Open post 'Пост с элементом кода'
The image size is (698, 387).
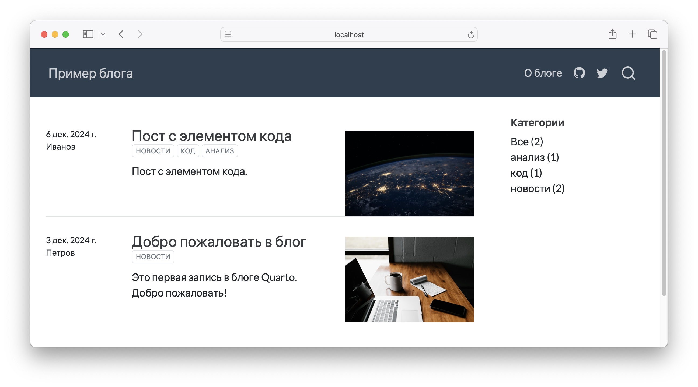[x=211, y=136]
